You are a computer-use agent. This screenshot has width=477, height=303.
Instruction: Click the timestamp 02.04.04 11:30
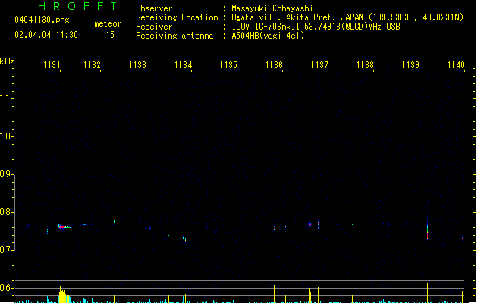(46, 35)
